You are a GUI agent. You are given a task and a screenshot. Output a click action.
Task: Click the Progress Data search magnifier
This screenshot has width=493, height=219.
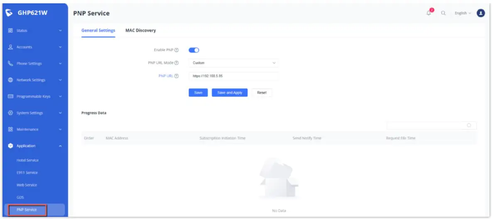(x=469, y=125)
